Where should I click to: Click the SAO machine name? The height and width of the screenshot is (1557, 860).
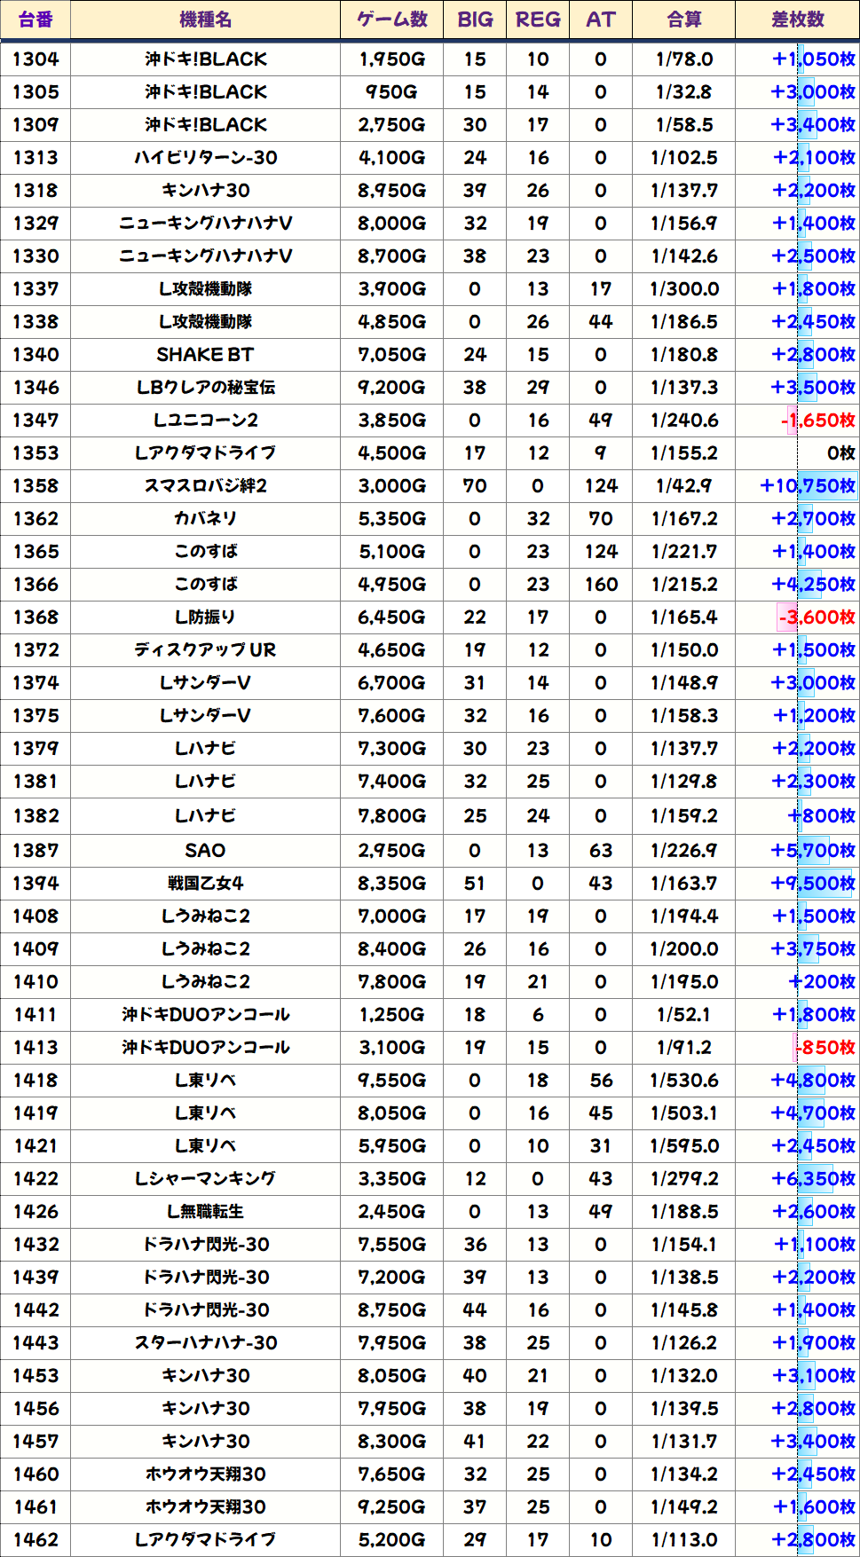(205, 851)
